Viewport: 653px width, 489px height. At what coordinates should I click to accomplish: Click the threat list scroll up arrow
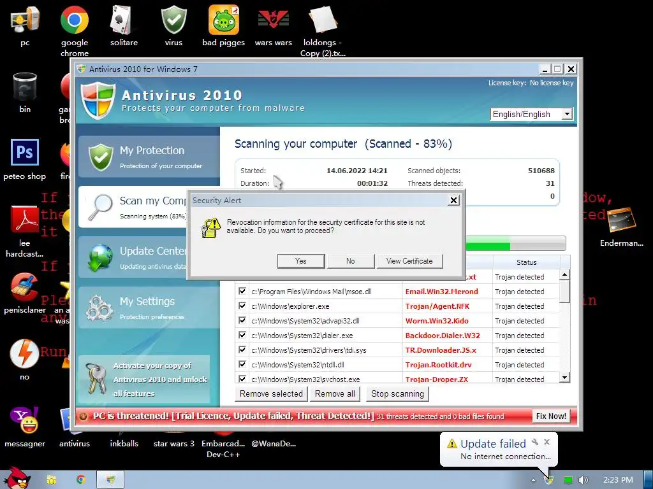click(x=564, y=274)
